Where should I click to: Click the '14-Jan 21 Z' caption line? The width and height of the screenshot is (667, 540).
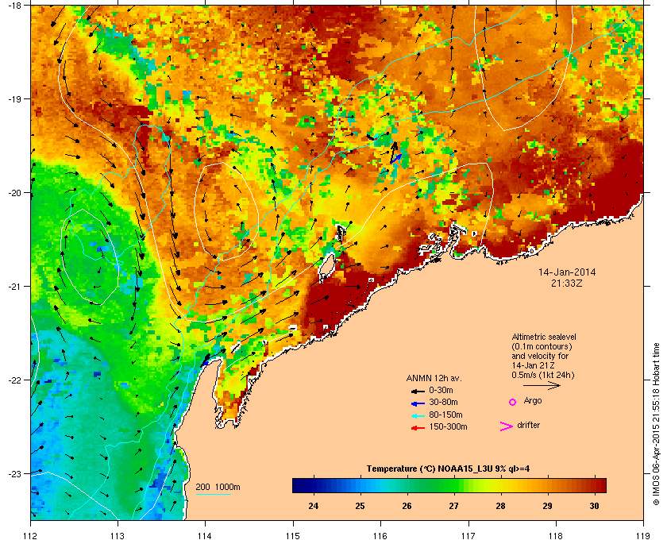(533, 365)
